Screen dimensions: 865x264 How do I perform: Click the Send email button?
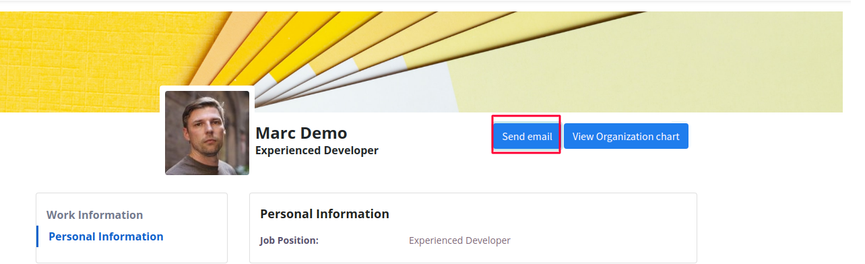(x=527, y=136)
